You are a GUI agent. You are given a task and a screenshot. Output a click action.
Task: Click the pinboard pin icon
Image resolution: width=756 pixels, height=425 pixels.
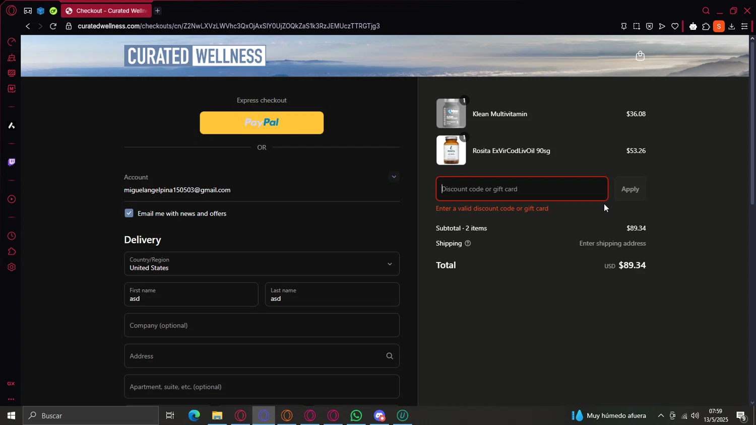point(623,26)
